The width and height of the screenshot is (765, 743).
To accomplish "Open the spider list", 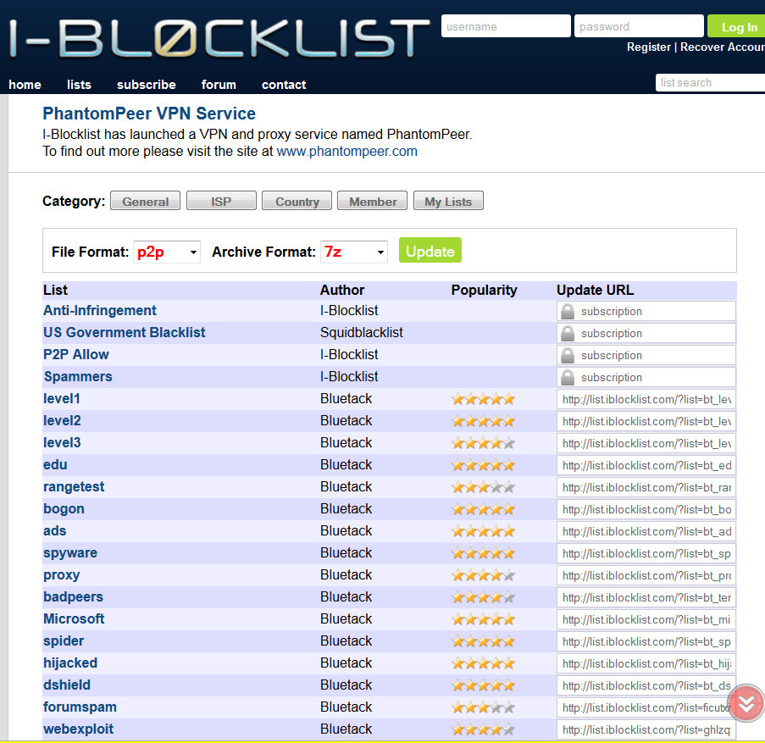I will point(64,640).
